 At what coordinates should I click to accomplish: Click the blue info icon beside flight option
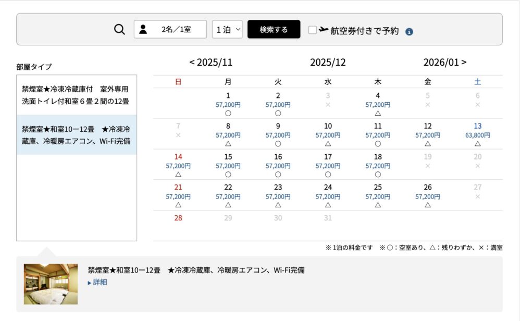point(409,31)
